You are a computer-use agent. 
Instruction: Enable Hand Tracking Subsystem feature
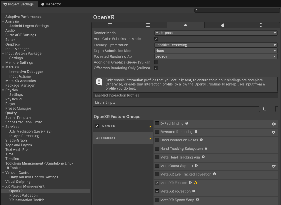click(157, 149)
